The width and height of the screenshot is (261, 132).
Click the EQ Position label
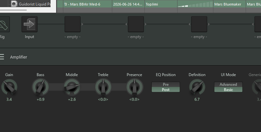point(166,75)
